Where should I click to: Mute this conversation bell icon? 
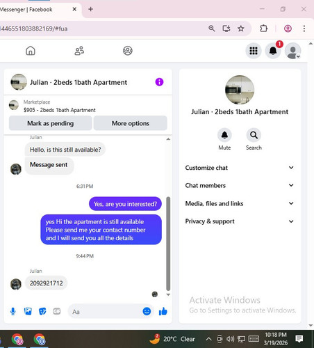tap(224, 135)
